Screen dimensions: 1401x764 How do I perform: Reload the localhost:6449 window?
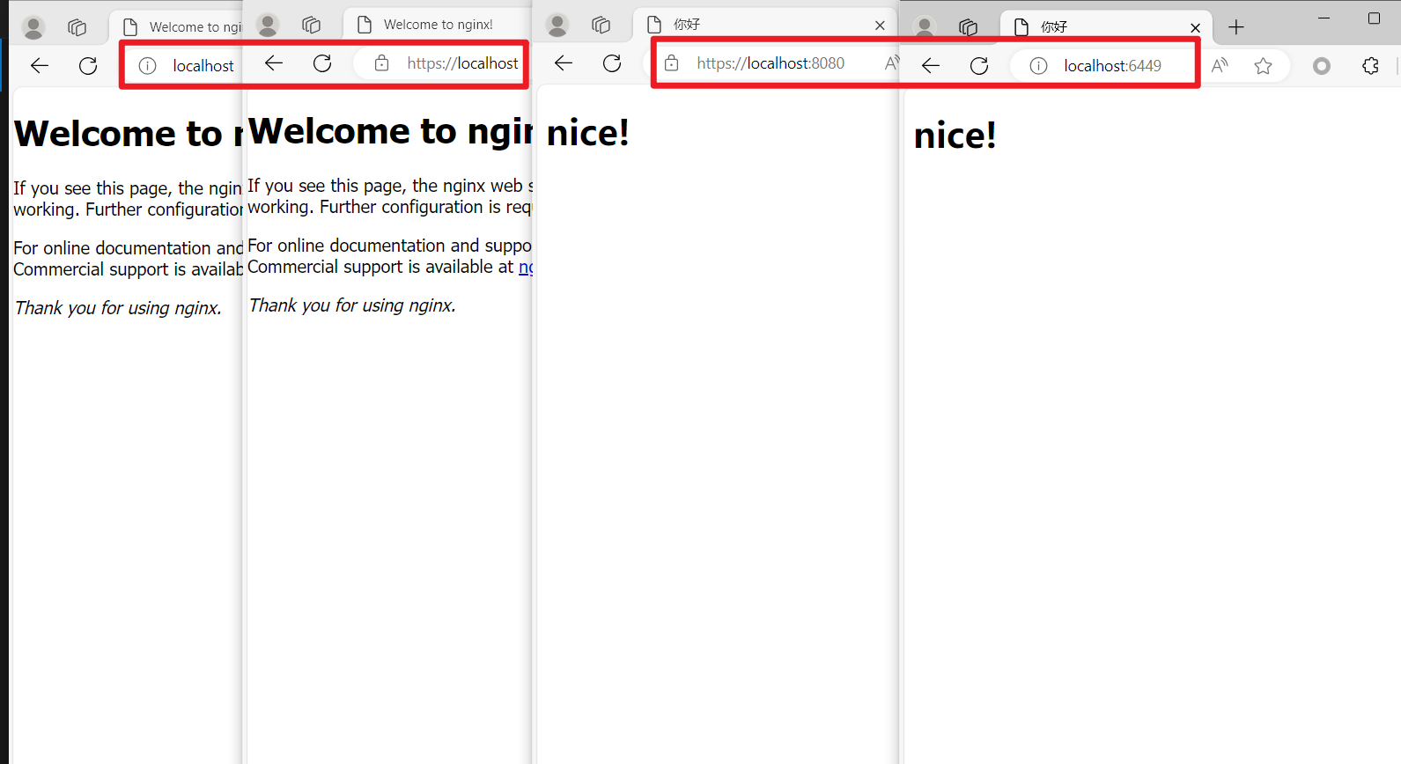(x=979, y=65)
